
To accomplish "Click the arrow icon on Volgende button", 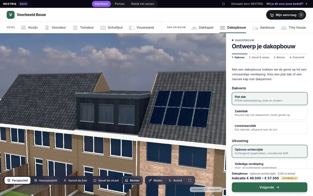I will [x=278, y=187].
